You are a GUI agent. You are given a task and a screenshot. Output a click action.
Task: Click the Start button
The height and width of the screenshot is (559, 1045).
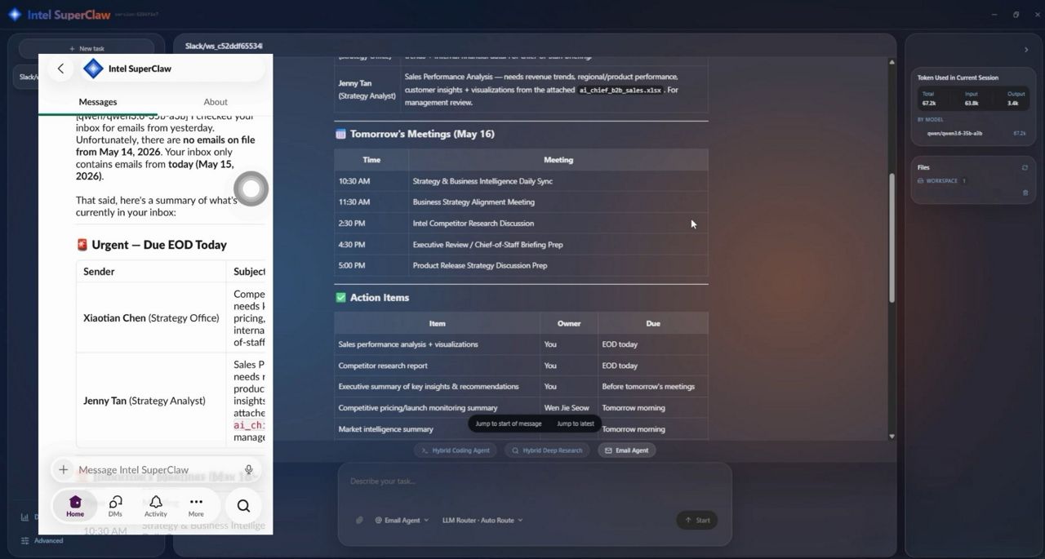[697, 520]
